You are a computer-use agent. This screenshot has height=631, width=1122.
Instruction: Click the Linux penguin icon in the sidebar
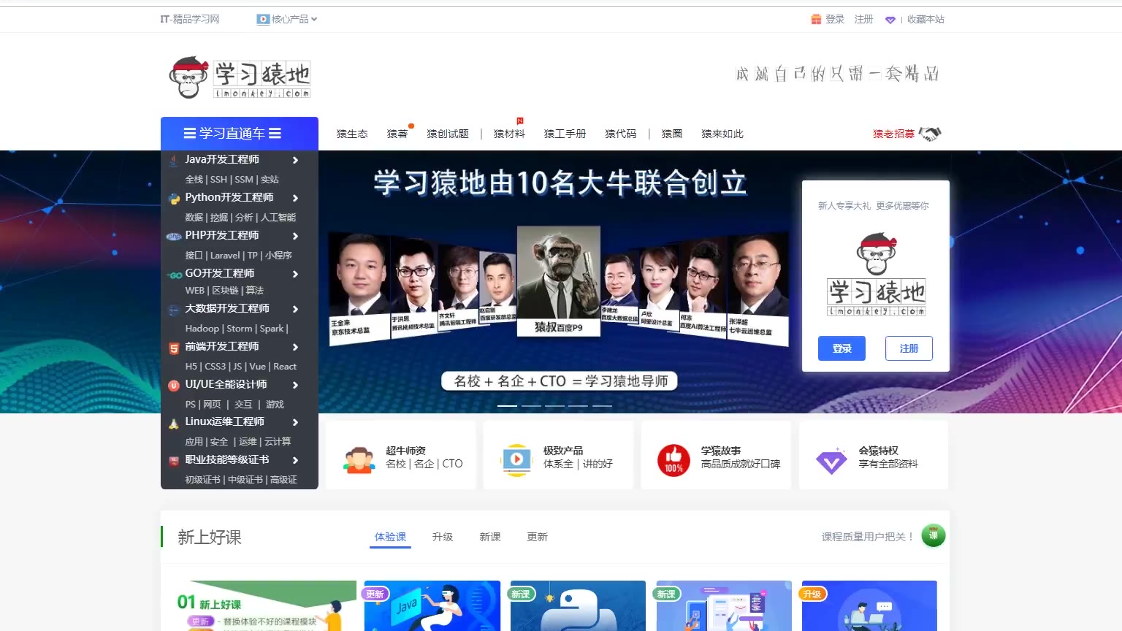tap(174, 423)
